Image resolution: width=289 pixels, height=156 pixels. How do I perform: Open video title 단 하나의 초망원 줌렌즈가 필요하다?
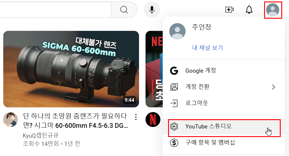pyautogui.click(x=75, y=121)
